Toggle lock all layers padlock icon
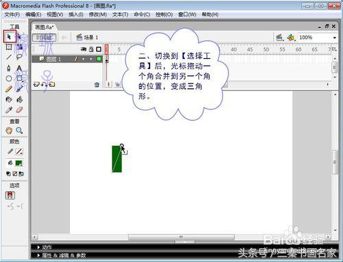The image size is (343, 262). pyautogui.click(x=91, y=49)
